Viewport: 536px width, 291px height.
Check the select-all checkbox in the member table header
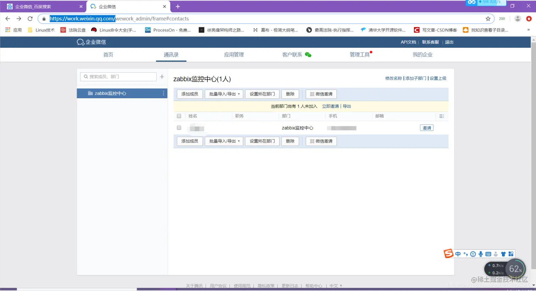coord(179,116)
